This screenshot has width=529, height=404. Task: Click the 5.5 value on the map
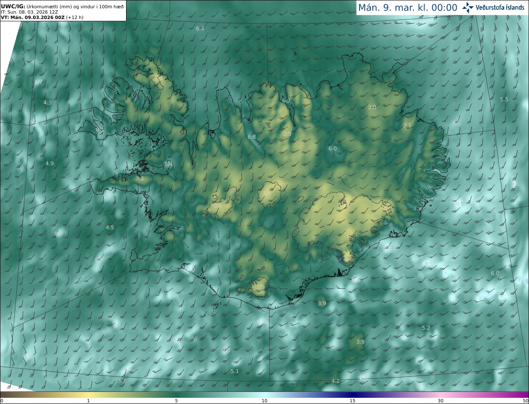pyautogui.click(x=504, y=100)
